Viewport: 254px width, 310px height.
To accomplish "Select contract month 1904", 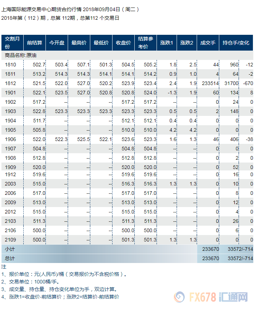I will tap(10, 121).
